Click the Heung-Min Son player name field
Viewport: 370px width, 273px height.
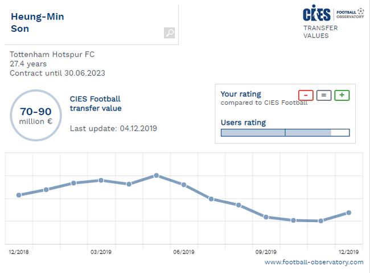[x=91, y=25]
